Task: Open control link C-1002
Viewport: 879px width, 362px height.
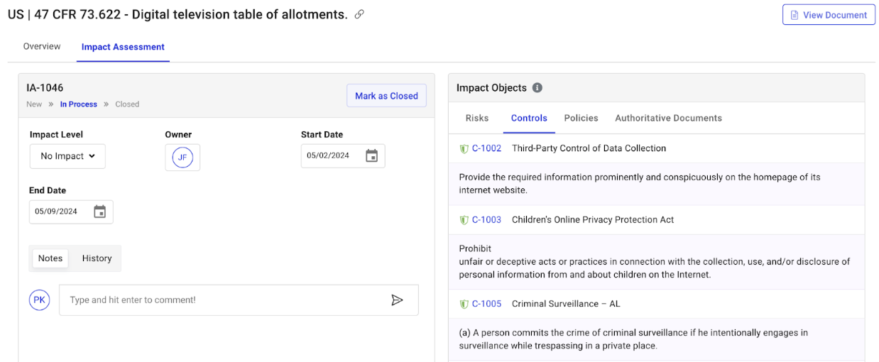Action: coord(486,149)
